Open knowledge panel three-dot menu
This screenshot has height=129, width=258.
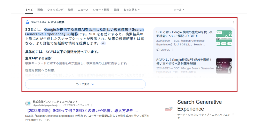pyautogui.click(x=233, y=115)
